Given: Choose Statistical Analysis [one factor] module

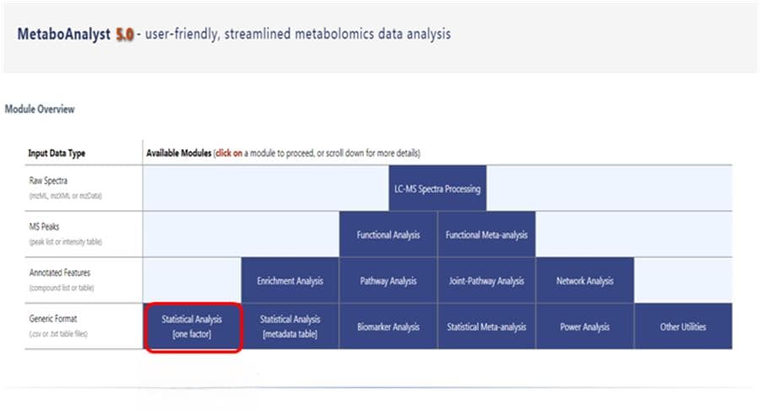Looking at the screenshot, I should tap(192, 326).
